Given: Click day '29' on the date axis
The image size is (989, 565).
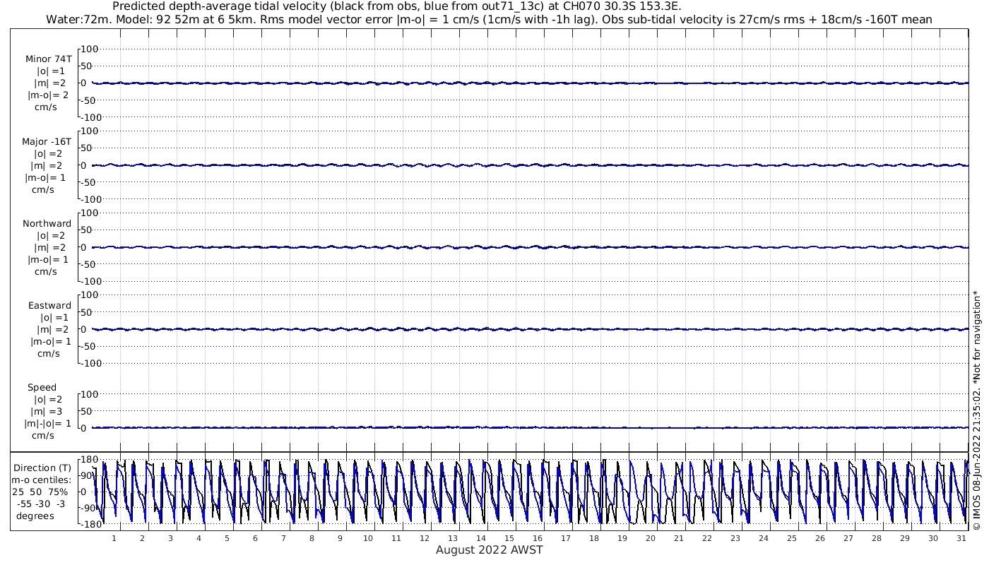Looking at the screenshot, I should [x=905, y=538].
